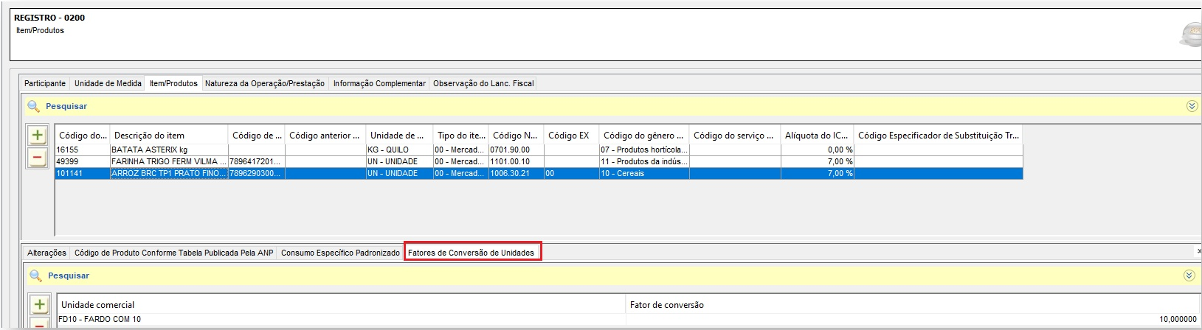Open the Alterações sub-tab
1202x330 pixels.
click(46, 253)
